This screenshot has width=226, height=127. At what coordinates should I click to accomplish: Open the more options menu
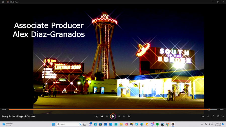(223, 116)
